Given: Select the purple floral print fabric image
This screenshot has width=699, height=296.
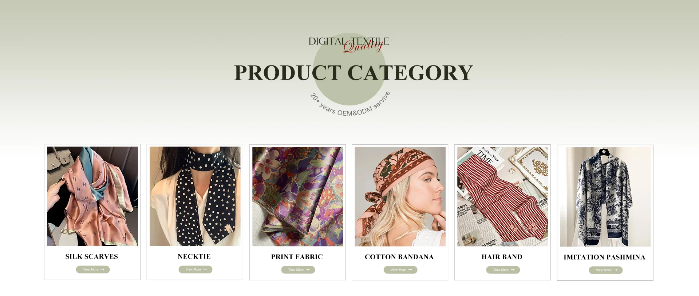Looking at the screenshot, I should coord(298,197).
